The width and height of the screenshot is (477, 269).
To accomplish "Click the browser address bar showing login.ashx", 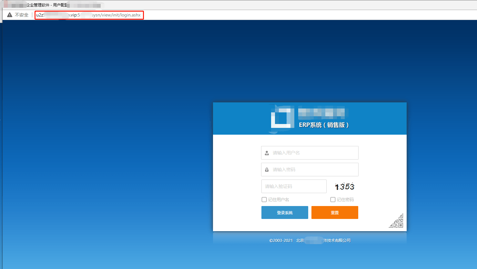I will click(x=89, y=15).
